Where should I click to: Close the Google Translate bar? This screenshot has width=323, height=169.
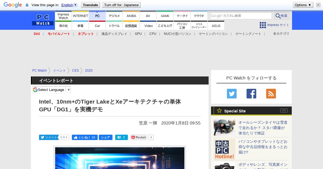click(x=318, y=5)
